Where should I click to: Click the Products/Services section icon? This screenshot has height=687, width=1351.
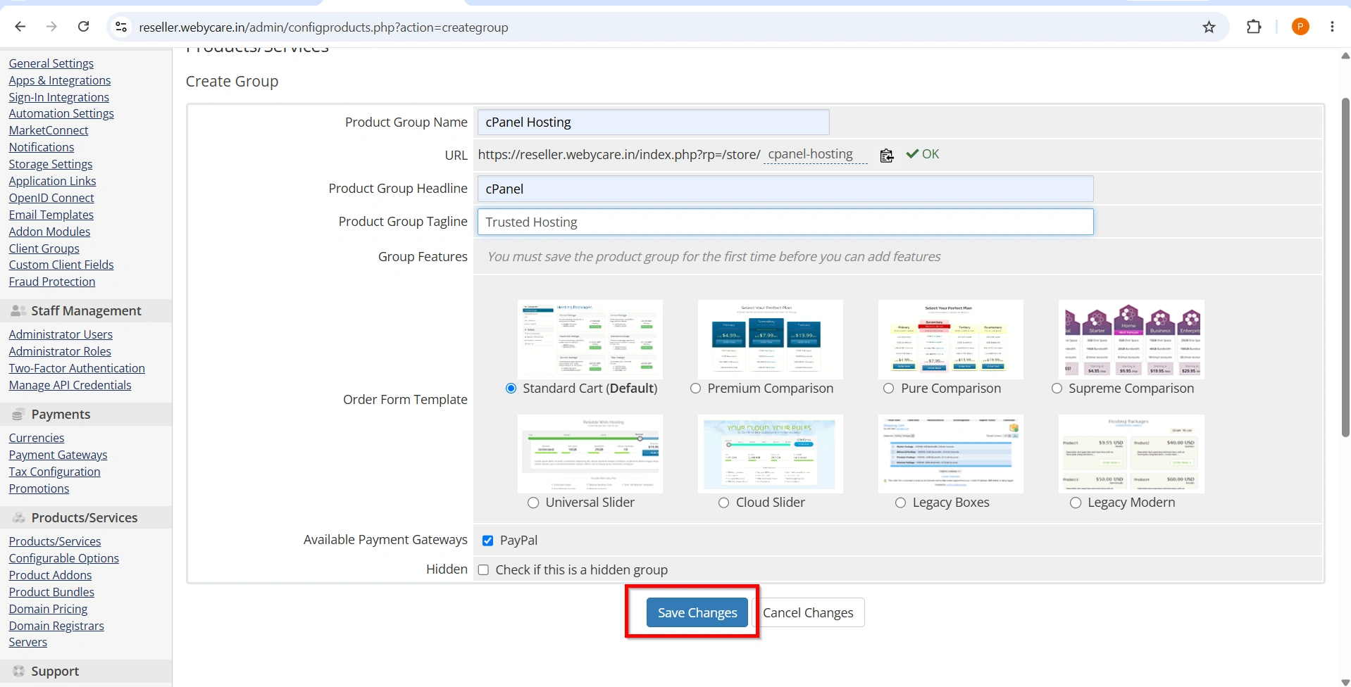18,517
